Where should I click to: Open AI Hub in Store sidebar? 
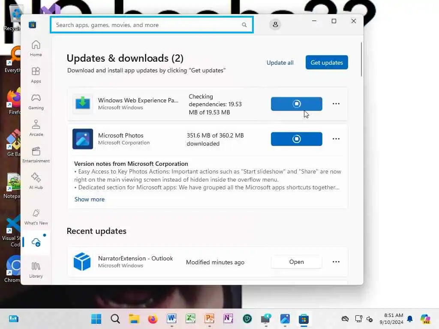tap(36, 181)
